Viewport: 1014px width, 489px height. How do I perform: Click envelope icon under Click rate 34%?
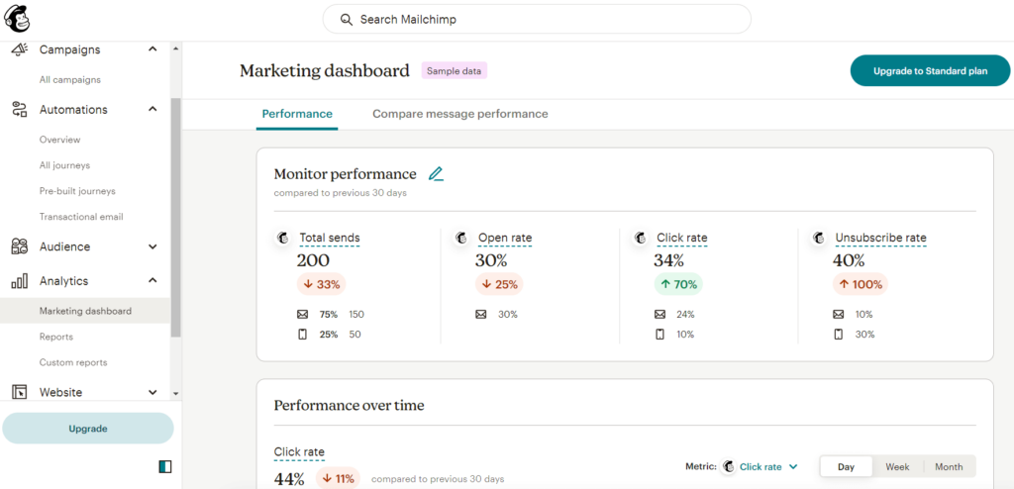[x=659, y=315]
